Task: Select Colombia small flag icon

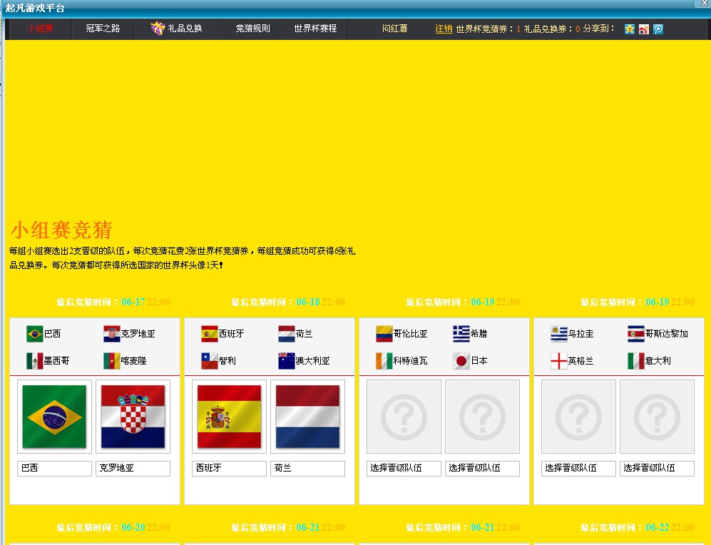Action: coord(384,334)
